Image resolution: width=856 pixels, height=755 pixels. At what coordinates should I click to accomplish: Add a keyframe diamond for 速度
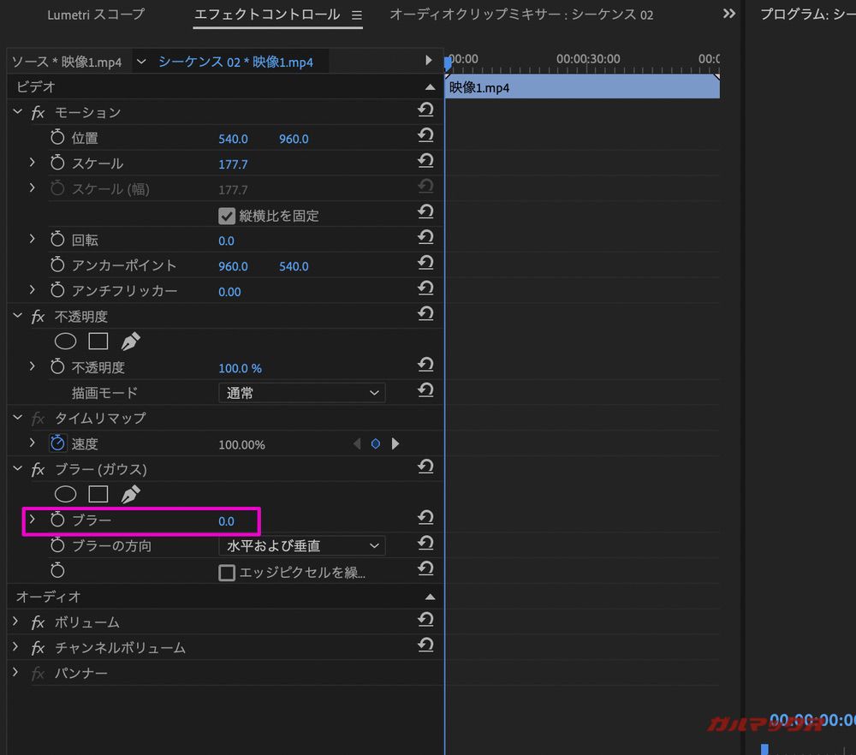click(x=376, y=443)
